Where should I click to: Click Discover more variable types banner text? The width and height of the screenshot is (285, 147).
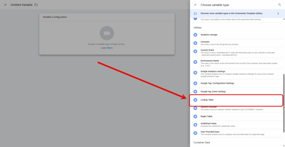click(232, 13)
